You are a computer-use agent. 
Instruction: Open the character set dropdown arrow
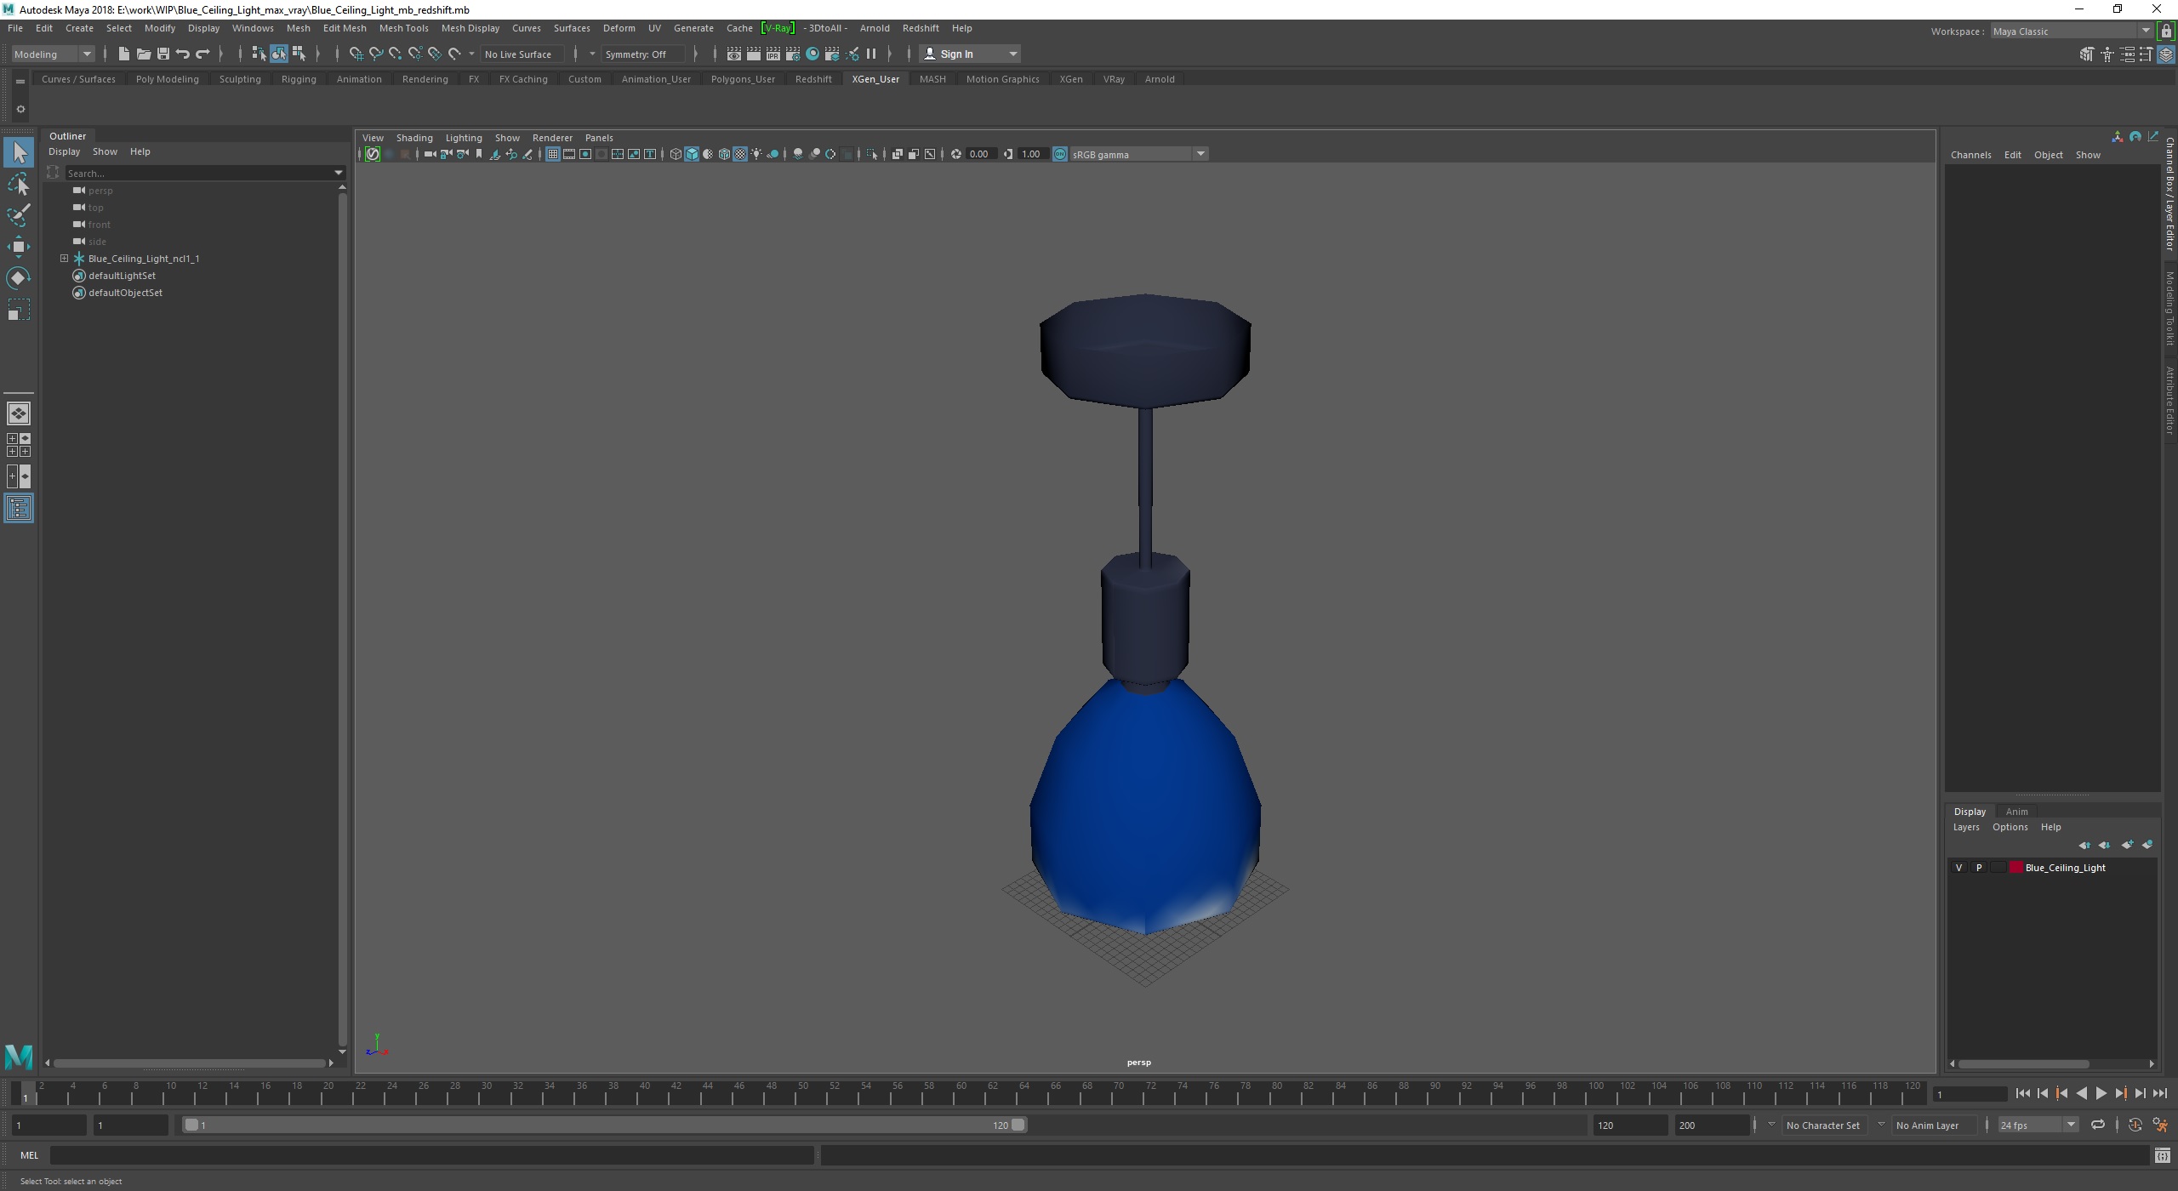(1771, 1125)
